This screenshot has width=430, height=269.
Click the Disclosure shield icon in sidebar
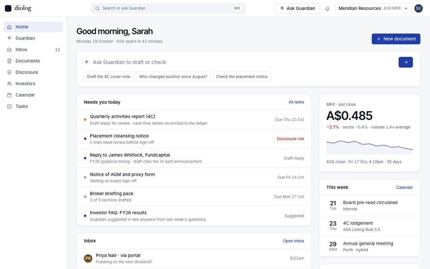(9, 72)
